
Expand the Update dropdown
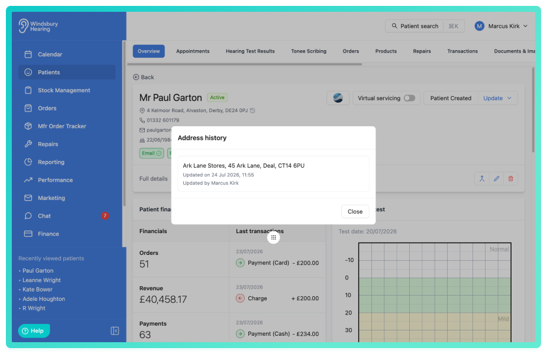click(498, 98)
